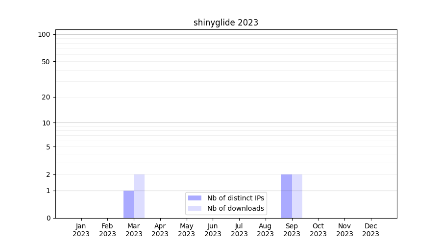Click the September downloads bar
Viewport: 441px width, 245px height.
coord(297,196)
